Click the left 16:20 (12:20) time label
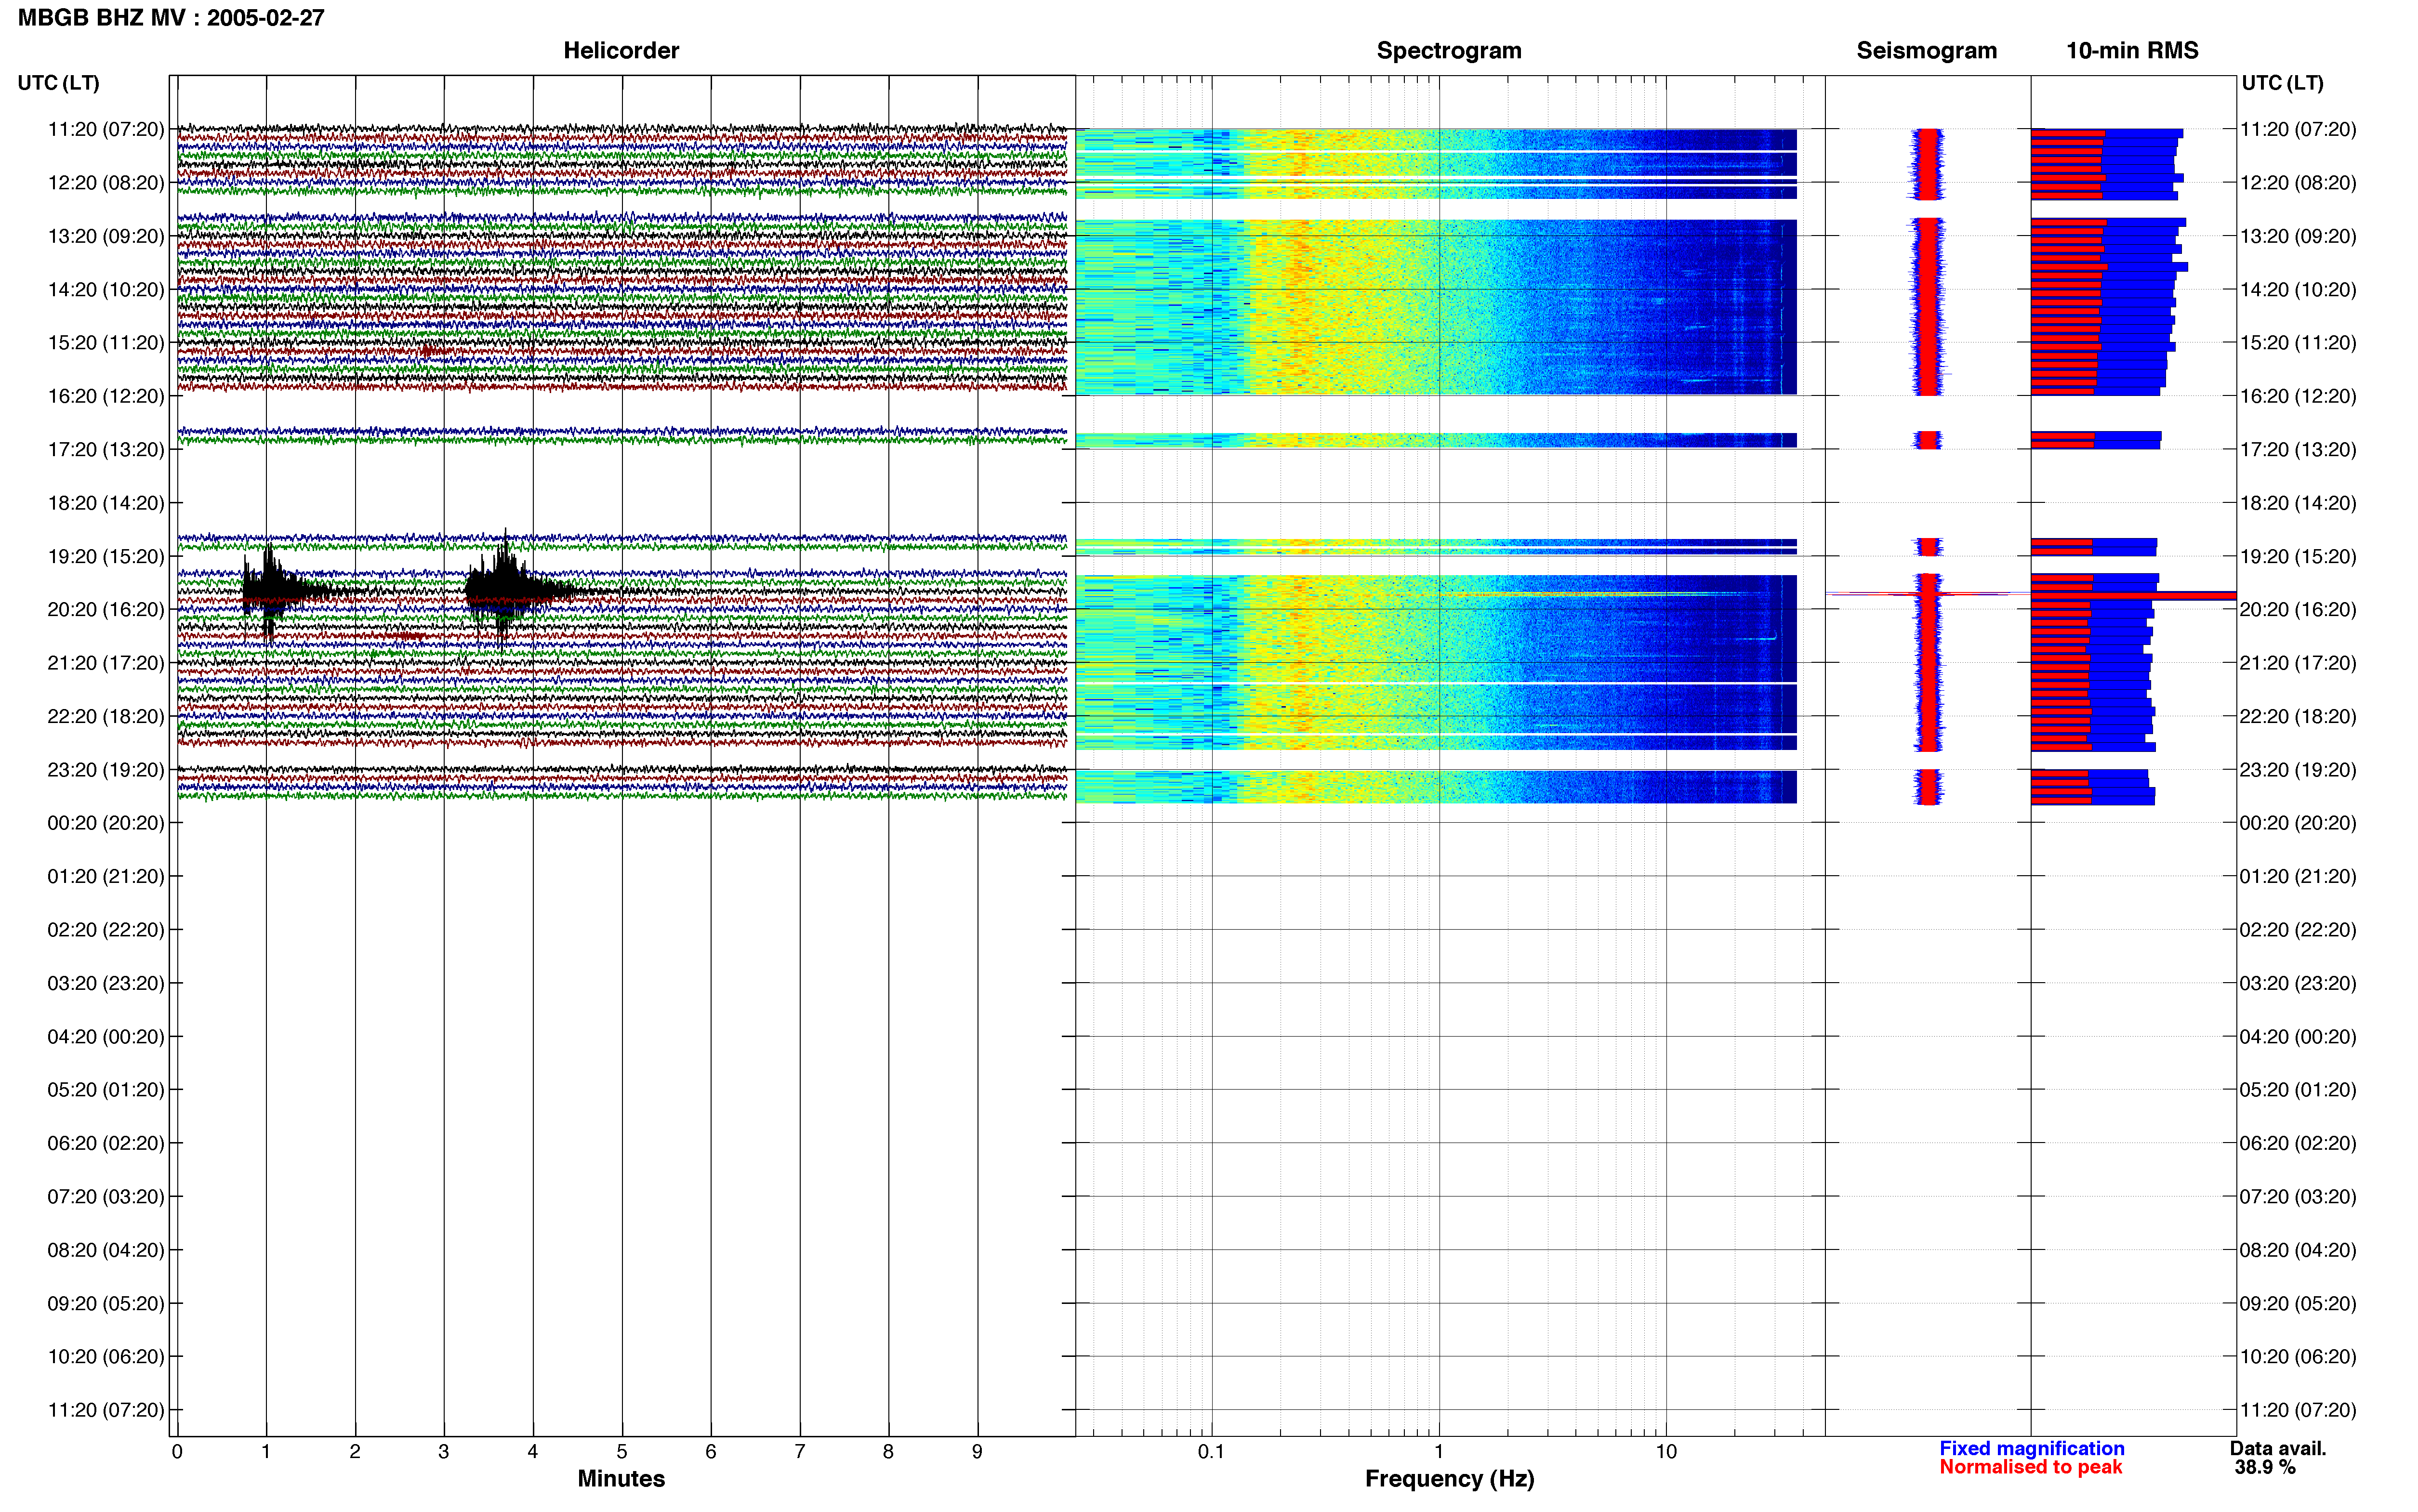 click(x=106, y=396)
